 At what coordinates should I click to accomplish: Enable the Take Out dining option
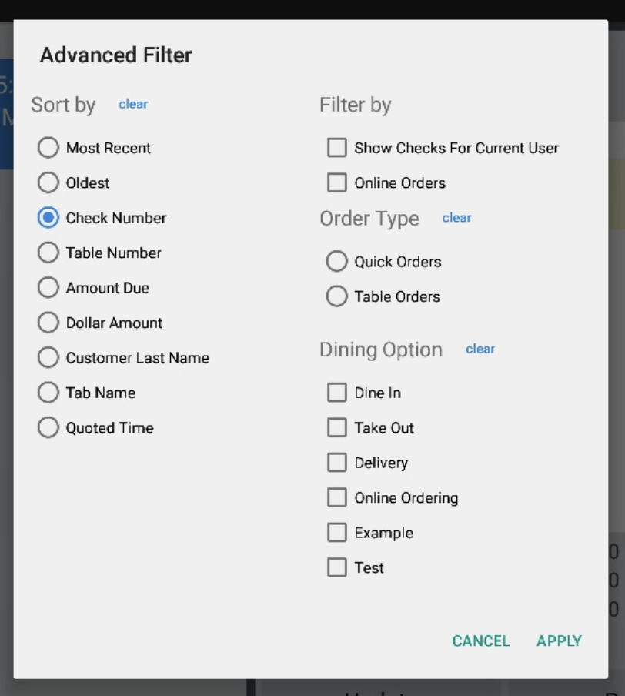point(337,427)
